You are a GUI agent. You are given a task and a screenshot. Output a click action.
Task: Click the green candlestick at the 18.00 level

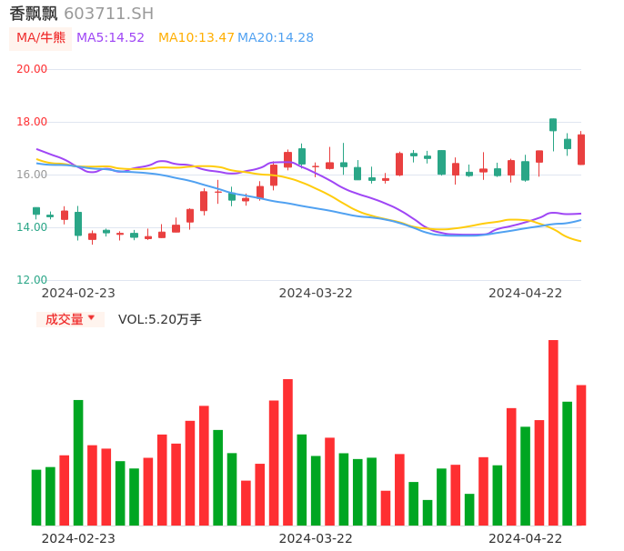[x=553, y=125]
